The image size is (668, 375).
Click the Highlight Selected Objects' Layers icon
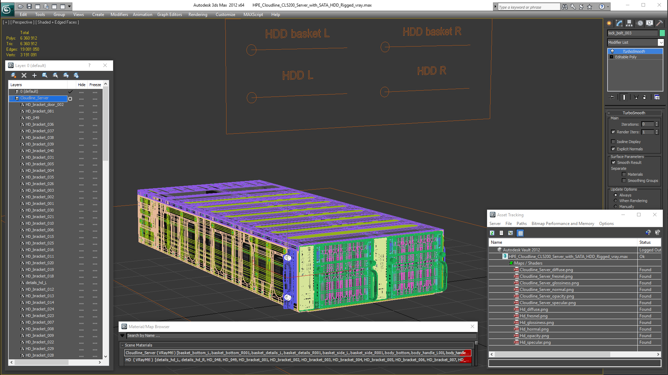55,75
